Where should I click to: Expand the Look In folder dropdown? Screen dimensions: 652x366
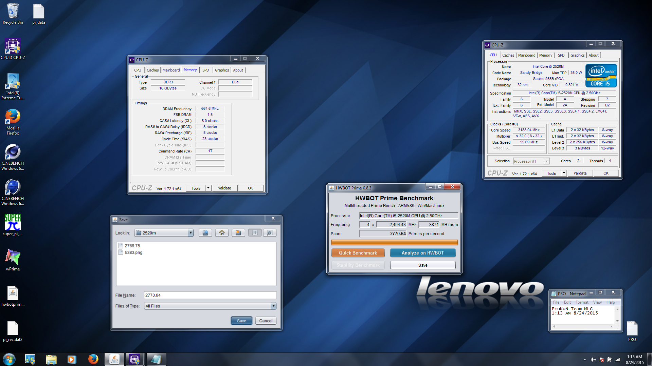[x=191, y=233]
